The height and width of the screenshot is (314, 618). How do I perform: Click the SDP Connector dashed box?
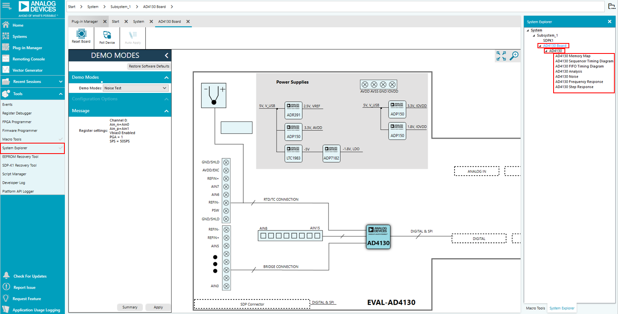coord(252,304)
